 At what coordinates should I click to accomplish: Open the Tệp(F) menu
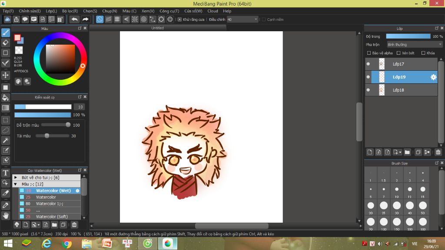point(8,11)
